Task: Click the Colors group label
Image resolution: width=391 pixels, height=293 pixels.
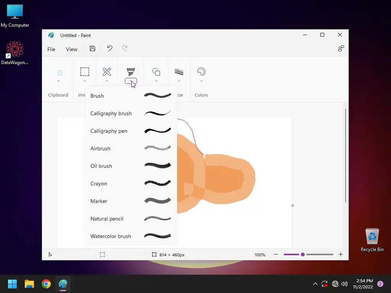Action: click(x=201, y=95)
